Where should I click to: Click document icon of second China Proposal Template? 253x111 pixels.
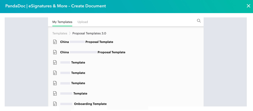click(x=55, y=52)
